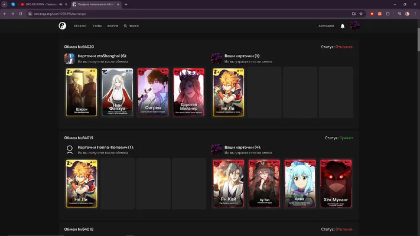Screen dimensions: 420x236
Task: Open the ТОПЫ menu item
Action: tap(97, 26)
